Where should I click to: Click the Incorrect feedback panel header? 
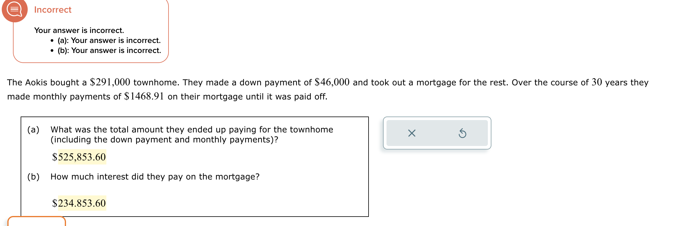coord(52,9)
